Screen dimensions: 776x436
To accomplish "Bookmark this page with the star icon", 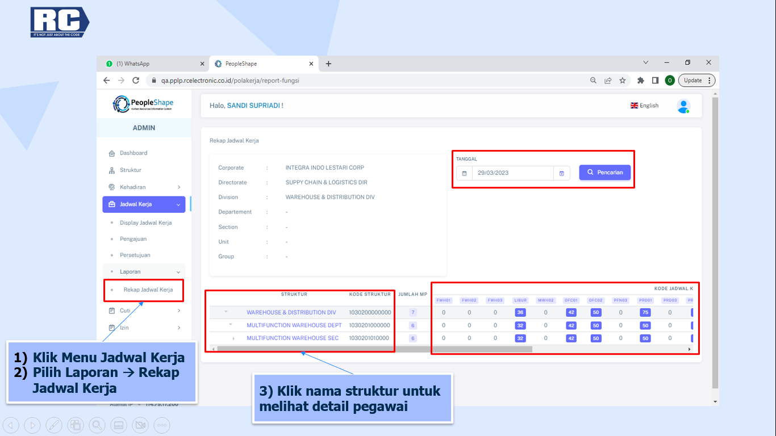I will point(623,81).
